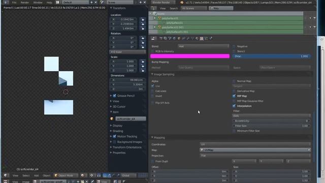The height and width of the screenshot is (183, 325).
Task: Add a new screen layout
Action: tap(91, 2)
